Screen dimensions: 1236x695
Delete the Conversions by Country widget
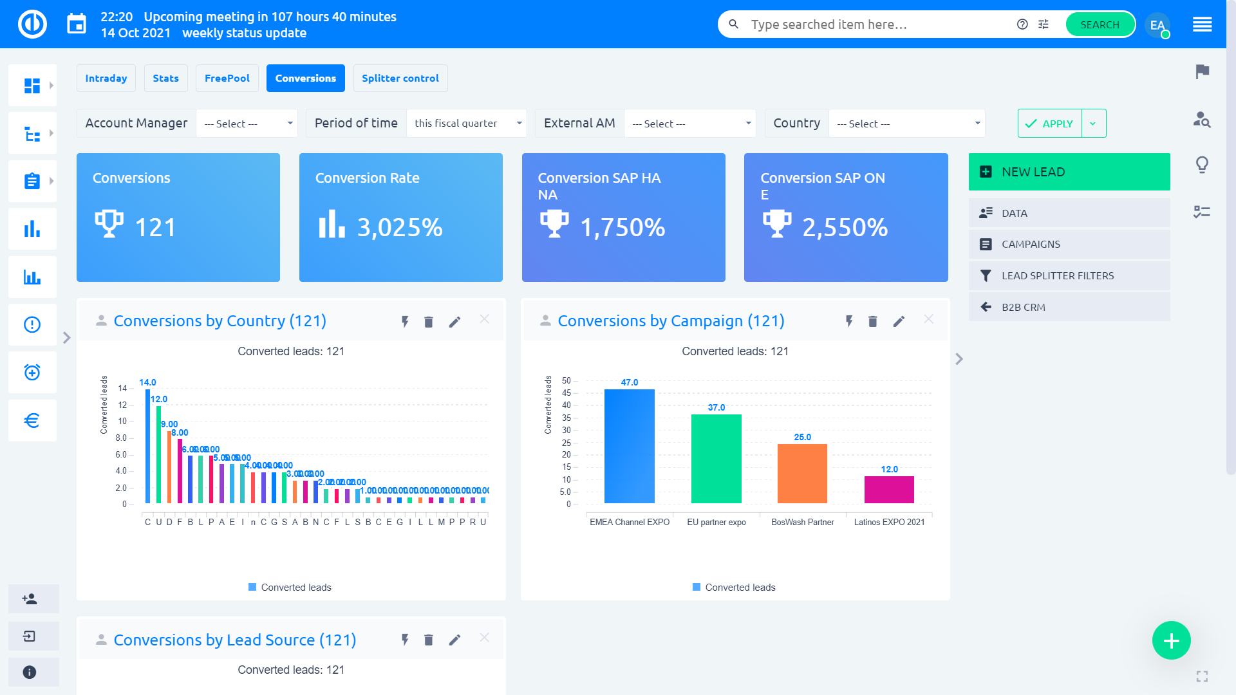point(429,322)
